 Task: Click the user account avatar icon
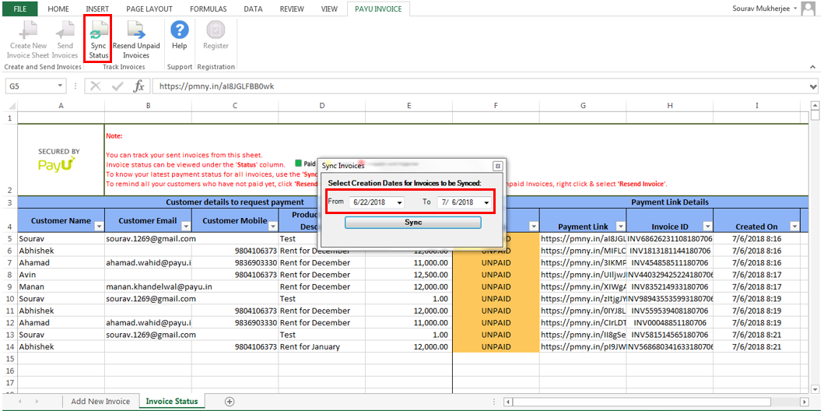(810, 9)
